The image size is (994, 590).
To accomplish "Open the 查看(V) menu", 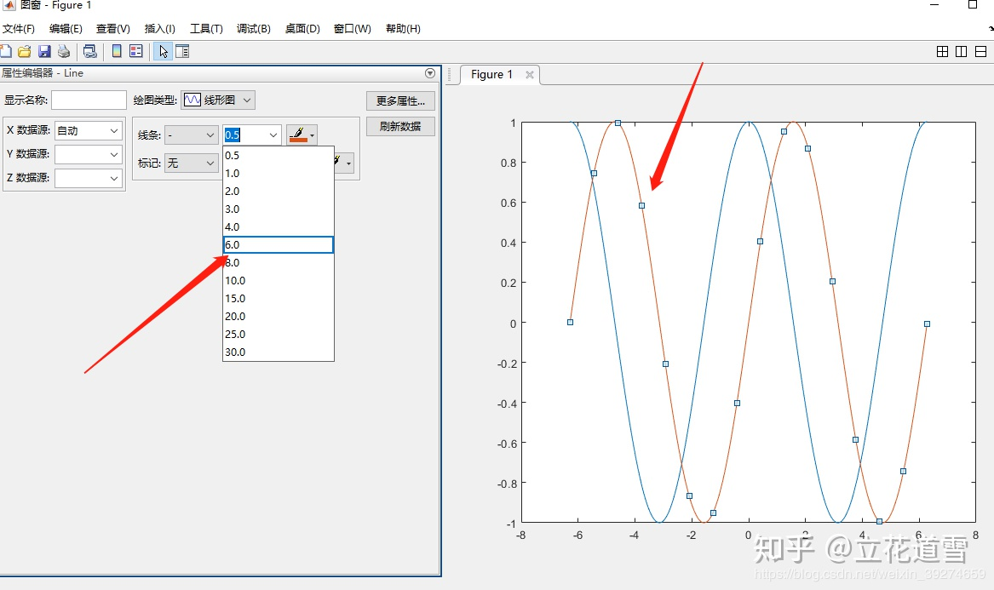I will point(112,28).
